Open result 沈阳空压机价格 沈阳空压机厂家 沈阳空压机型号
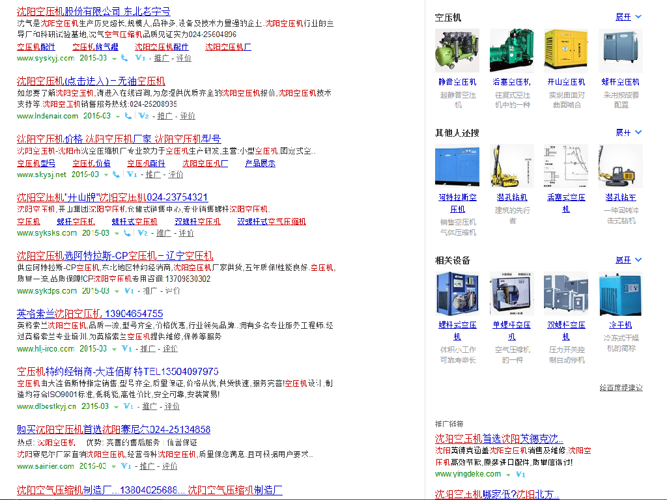The height and width of the screenshot is (500, 667). [x=119, y=139]
